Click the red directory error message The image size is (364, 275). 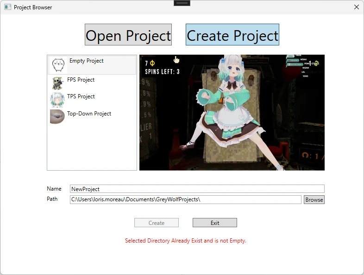pyautogui.click(x=186, y=241)
